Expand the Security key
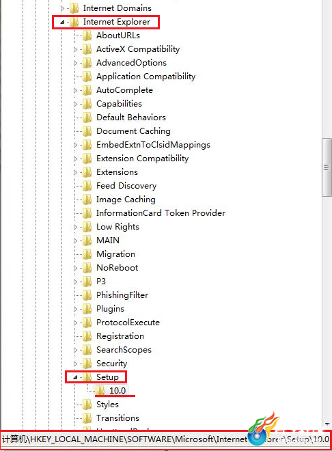The height and width of the screenshot is (451, 332). [75, 364]
